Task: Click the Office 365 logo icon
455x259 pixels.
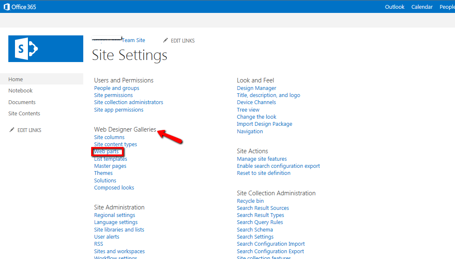Action: pyautogui.click(x=7, y=7)
